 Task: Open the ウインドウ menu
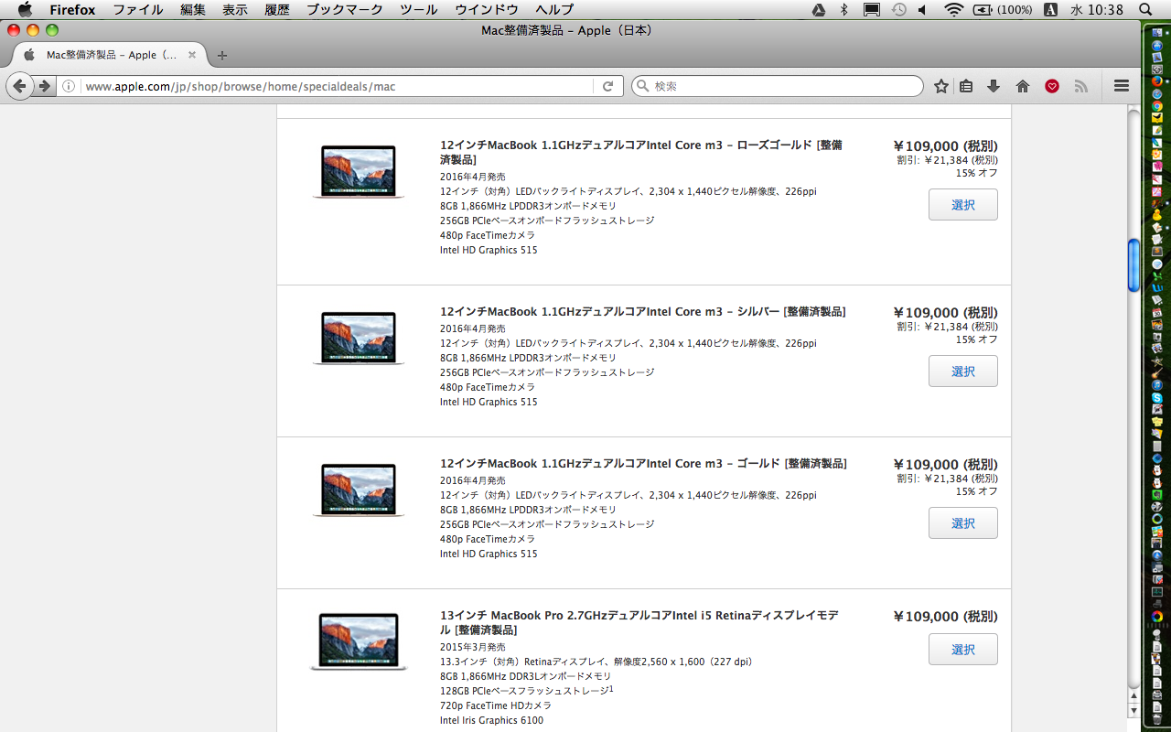click(x=487, y=10)
